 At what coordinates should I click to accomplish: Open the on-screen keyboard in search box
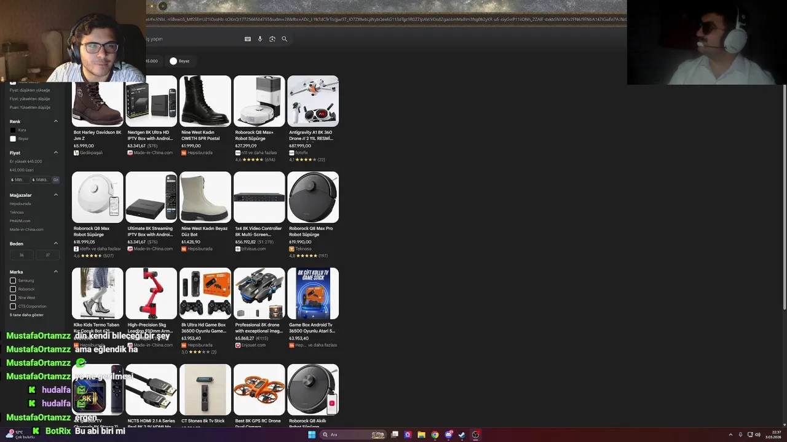(248, 39)
